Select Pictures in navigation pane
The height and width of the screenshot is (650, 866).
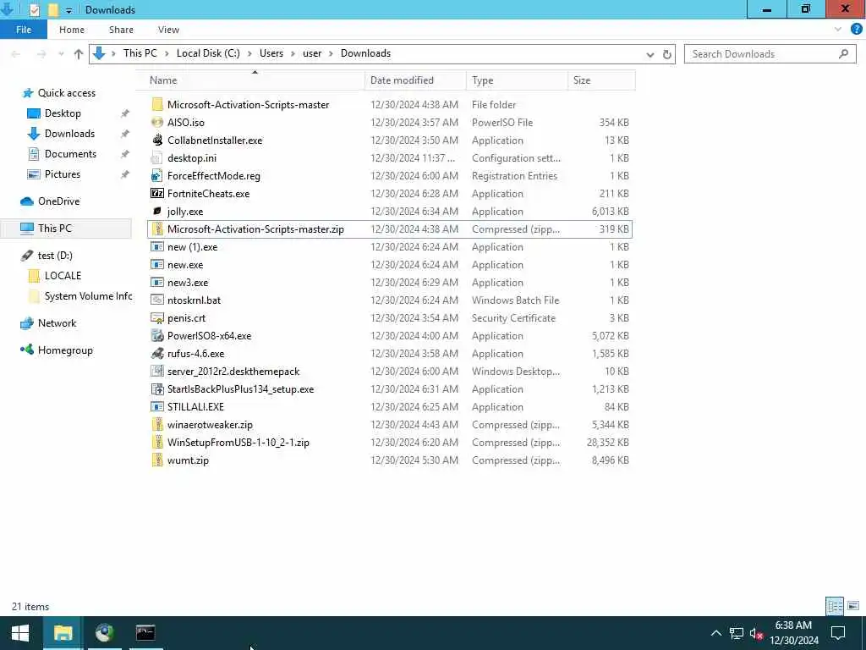[63, 174]
